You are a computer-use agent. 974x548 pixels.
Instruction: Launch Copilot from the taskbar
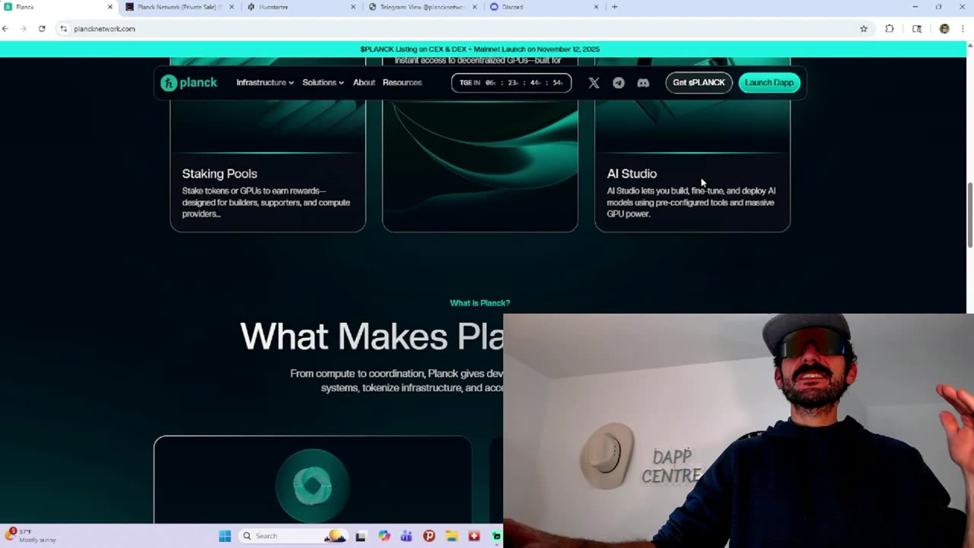pyautogui.click(x=384, y=536)
